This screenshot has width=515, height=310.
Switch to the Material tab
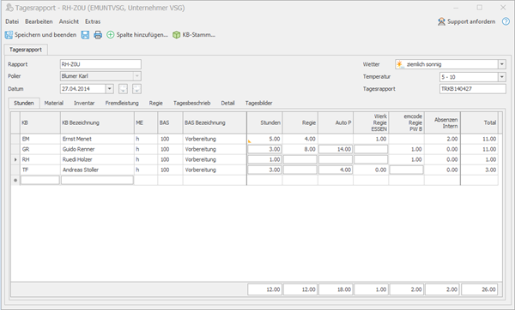point(53,104)
